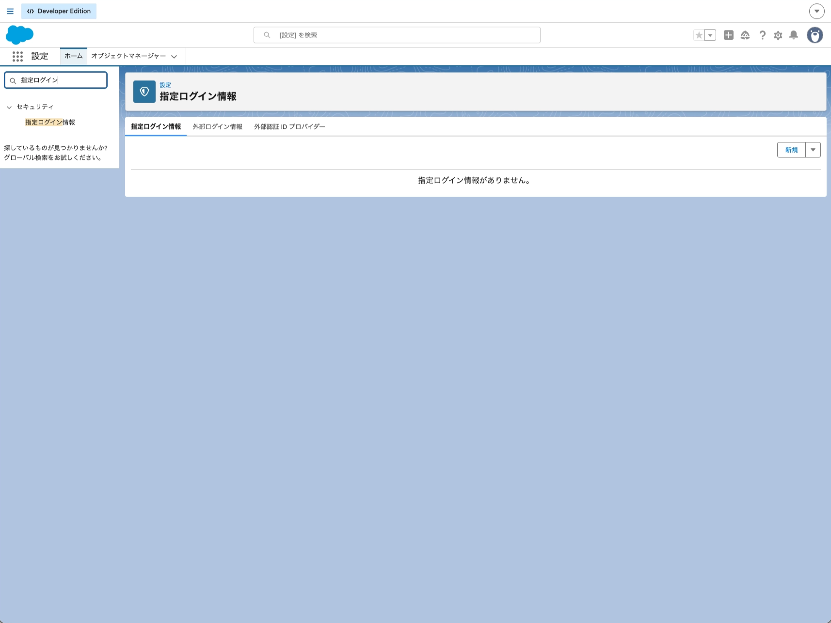This screenshot has width=831, height=623.
Task: Open the round dropdown at top right
Action: 816,11
